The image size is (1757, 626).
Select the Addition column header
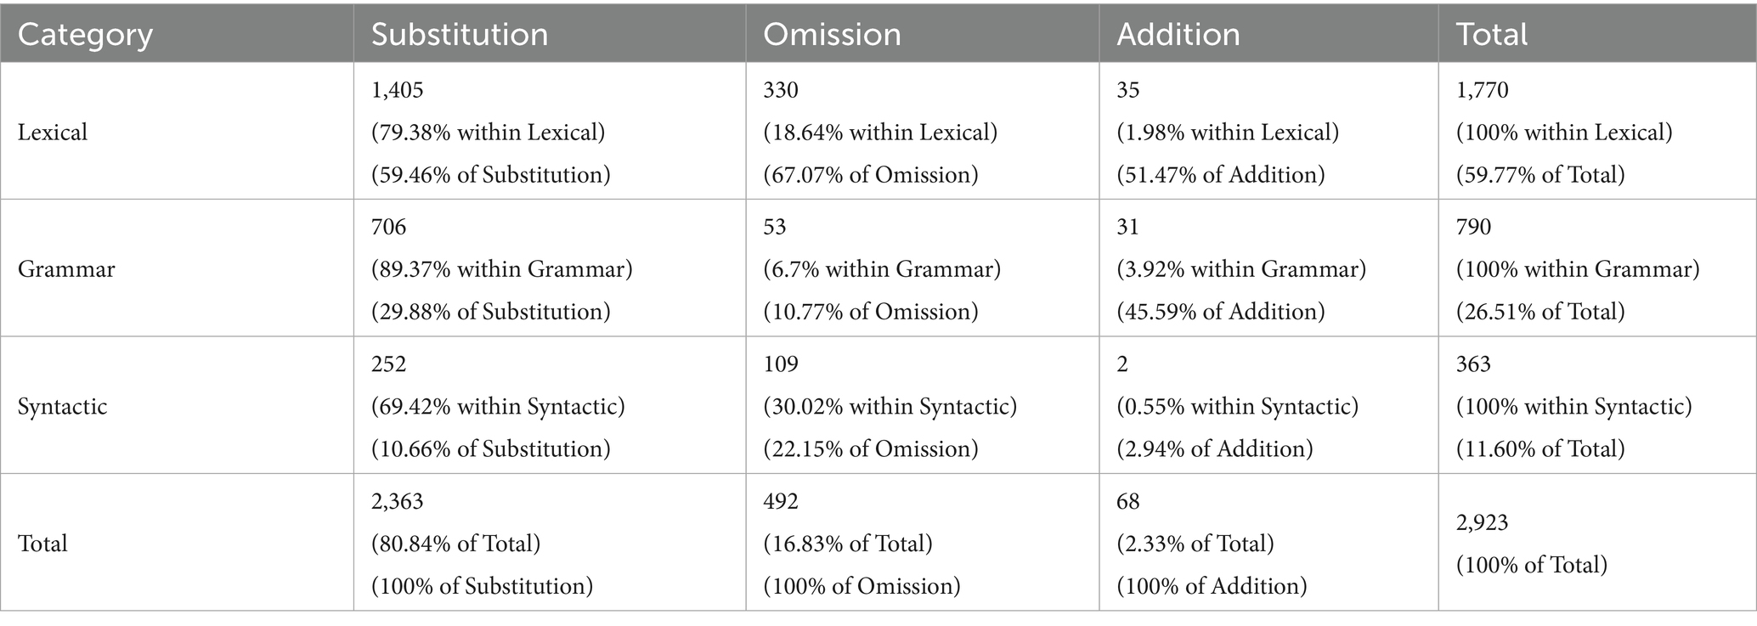coord(1178,35)
